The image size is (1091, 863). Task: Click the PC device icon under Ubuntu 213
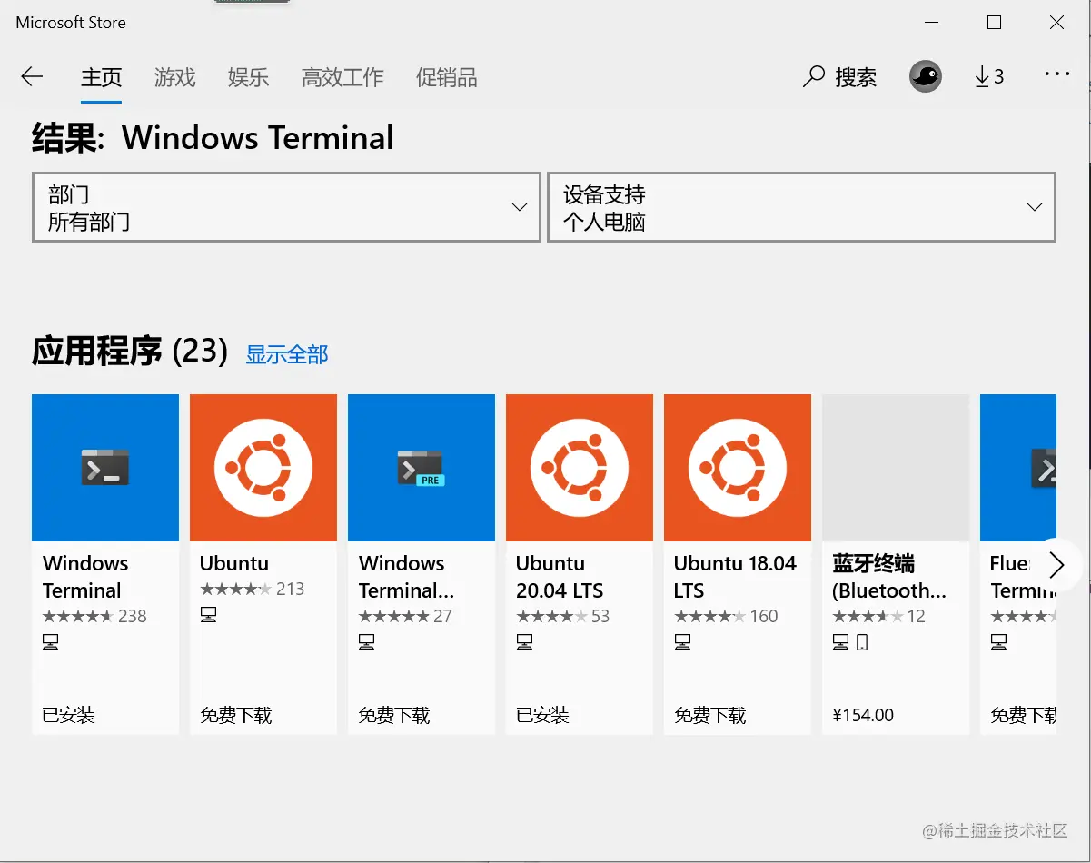click(x=208, y=615)
